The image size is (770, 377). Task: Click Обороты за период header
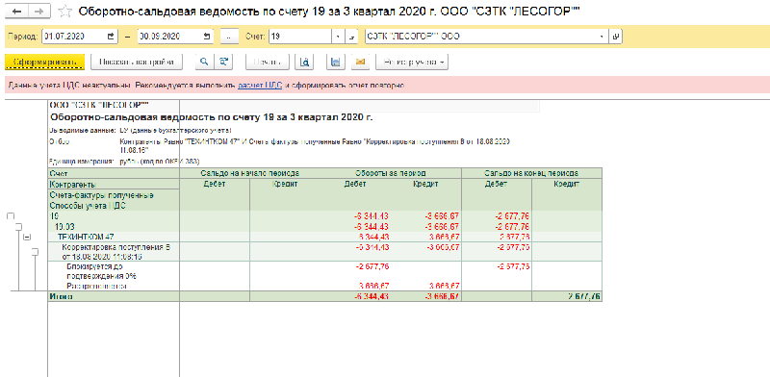(391, 173)
